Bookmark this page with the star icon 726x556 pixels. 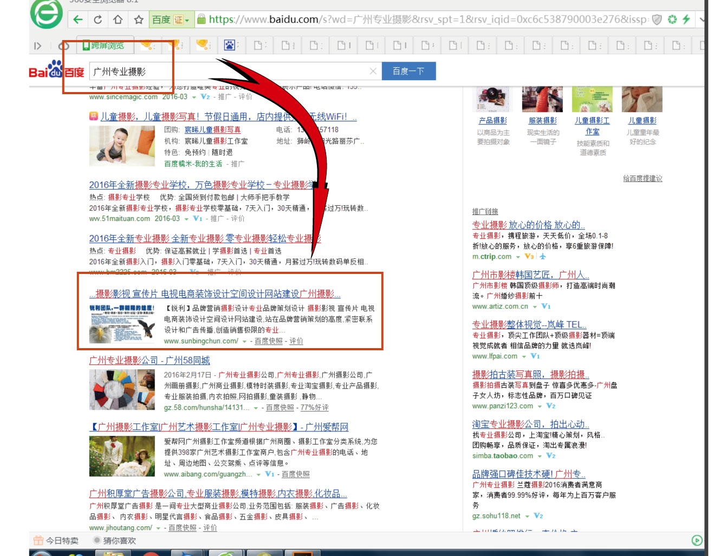coord(139,19)
